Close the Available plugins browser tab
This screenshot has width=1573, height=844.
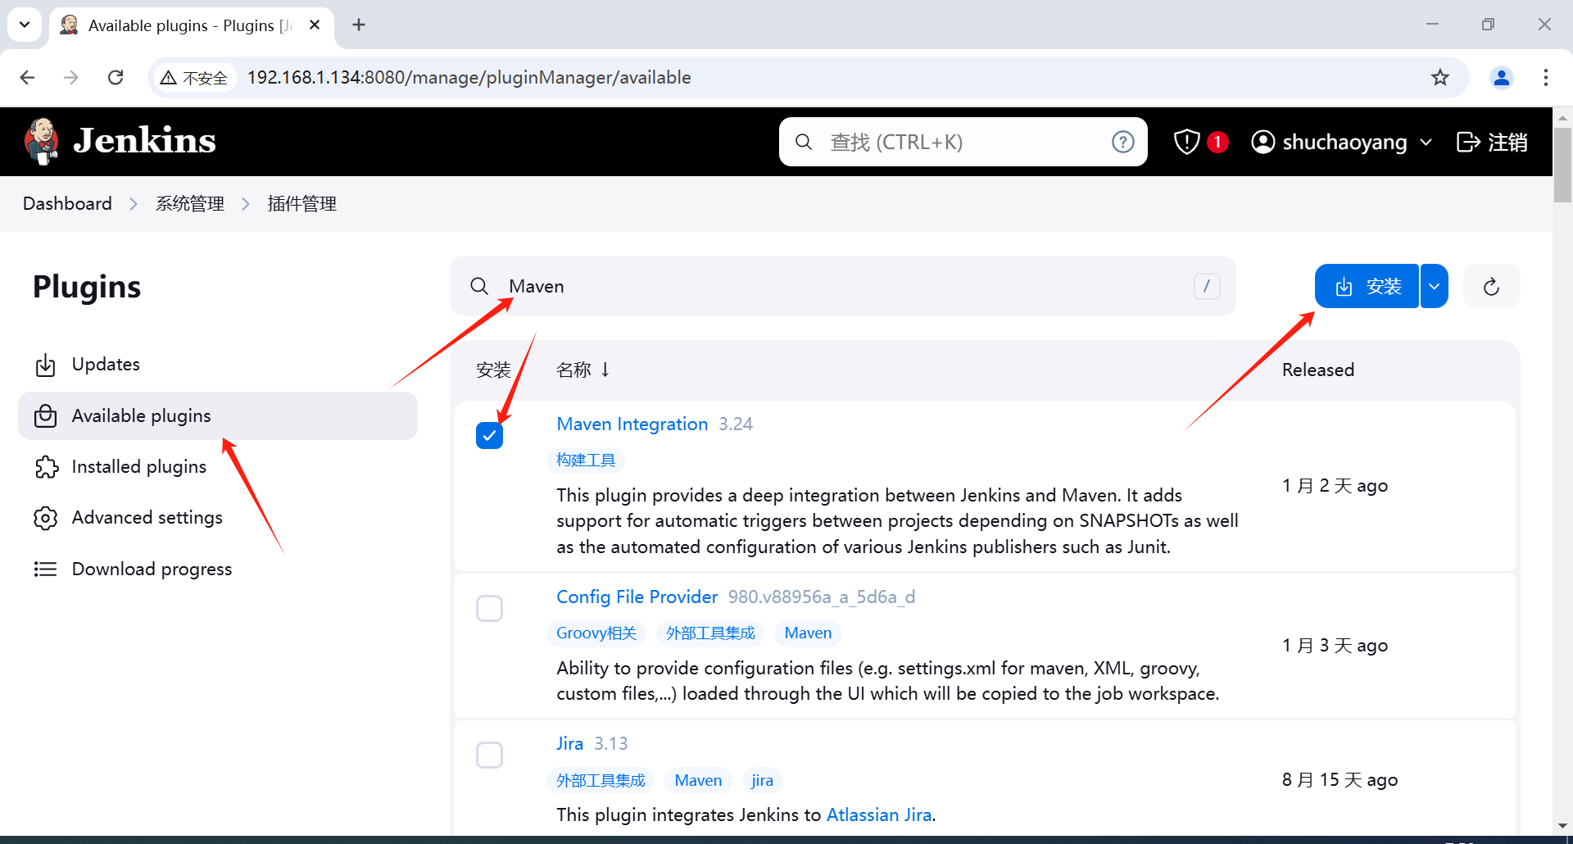(315, 25)
